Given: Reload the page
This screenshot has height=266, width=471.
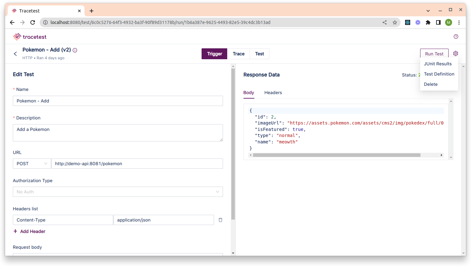Looking at the screenshot, I should (x=33, y=22).
